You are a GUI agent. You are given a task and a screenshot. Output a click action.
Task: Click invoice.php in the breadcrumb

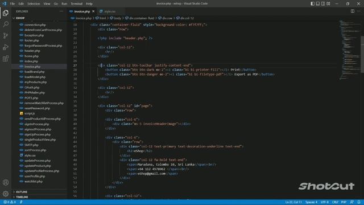[84, 18]
